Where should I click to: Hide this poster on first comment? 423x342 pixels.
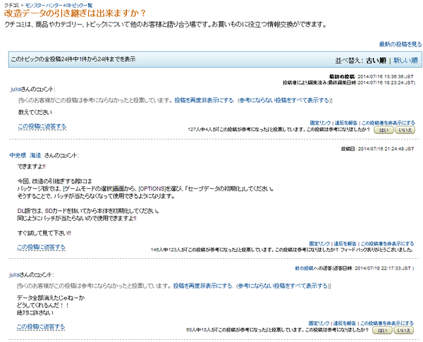pyautogui.click(x=388, y=123)
